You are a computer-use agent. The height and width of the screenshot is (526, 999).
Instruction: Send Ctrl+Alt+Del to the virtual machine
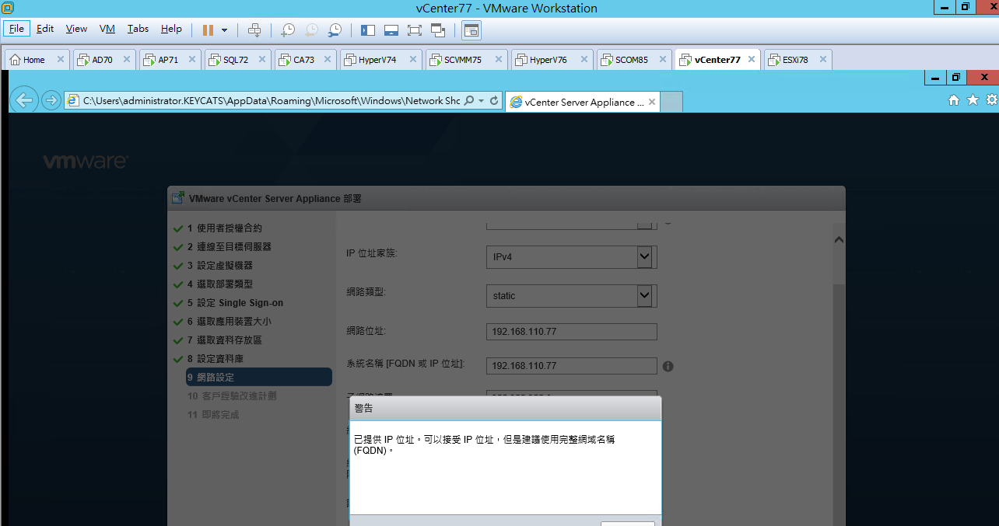click(x=254, y=30)
